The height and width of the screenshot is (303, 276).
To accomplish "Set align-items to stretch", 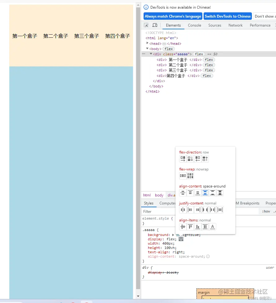I will 205,227.
